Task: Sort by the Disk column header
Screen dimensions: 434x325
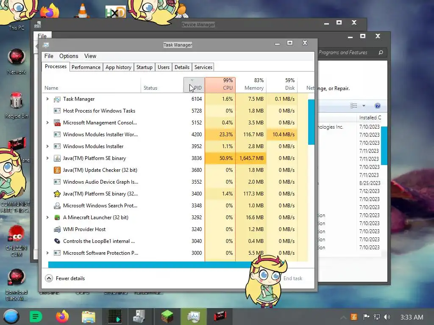Action: (x=282, y=85)
